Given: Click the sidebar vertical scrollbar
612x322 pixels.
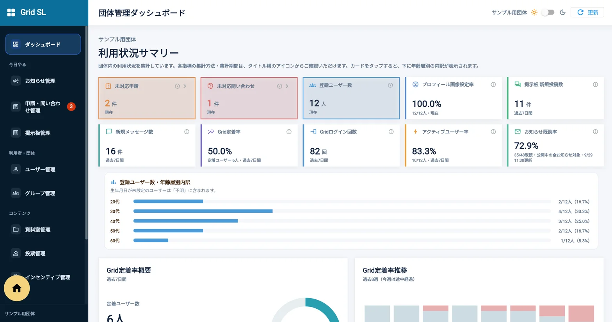Looking at the screenshot, I should [x=86, y=133].
